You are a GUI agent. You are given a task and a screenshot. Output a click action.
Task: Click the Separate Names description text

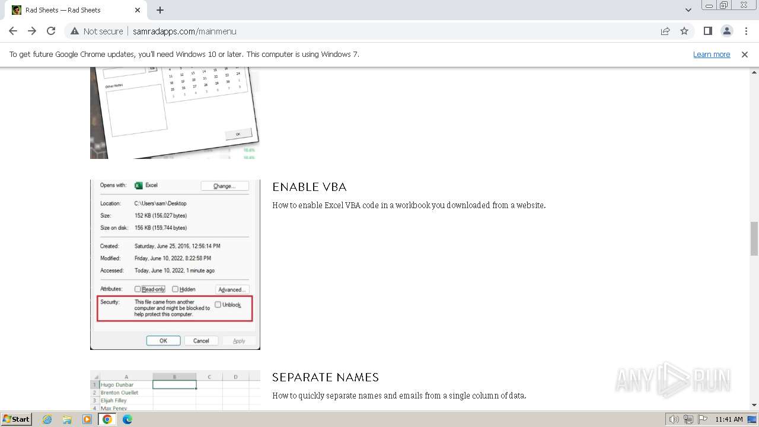399,396
